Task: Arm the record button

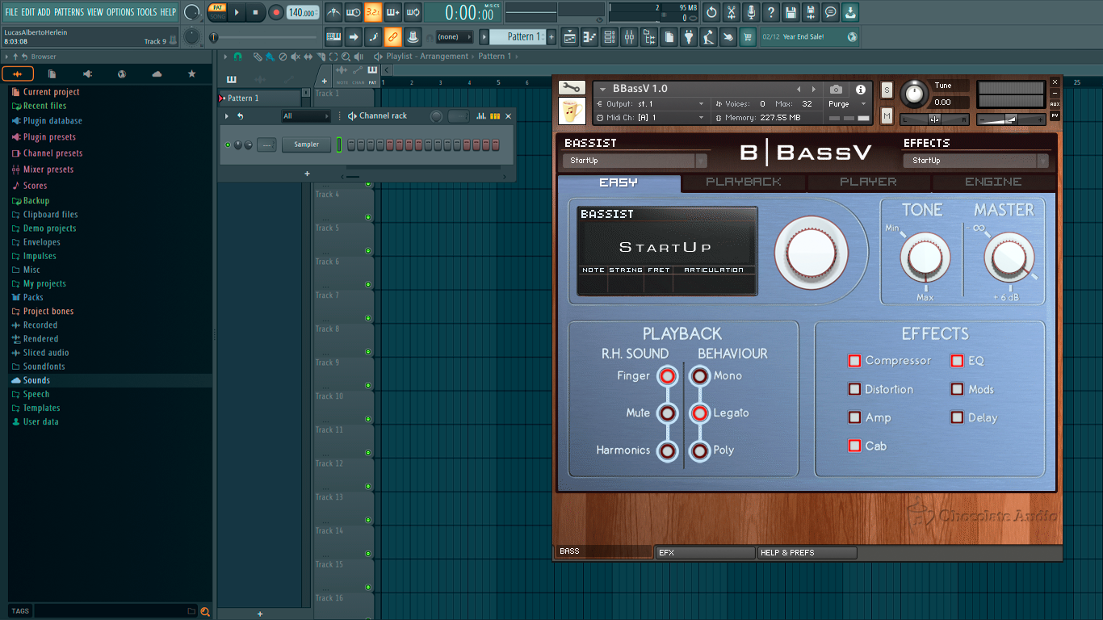Action: pos(276,12)
